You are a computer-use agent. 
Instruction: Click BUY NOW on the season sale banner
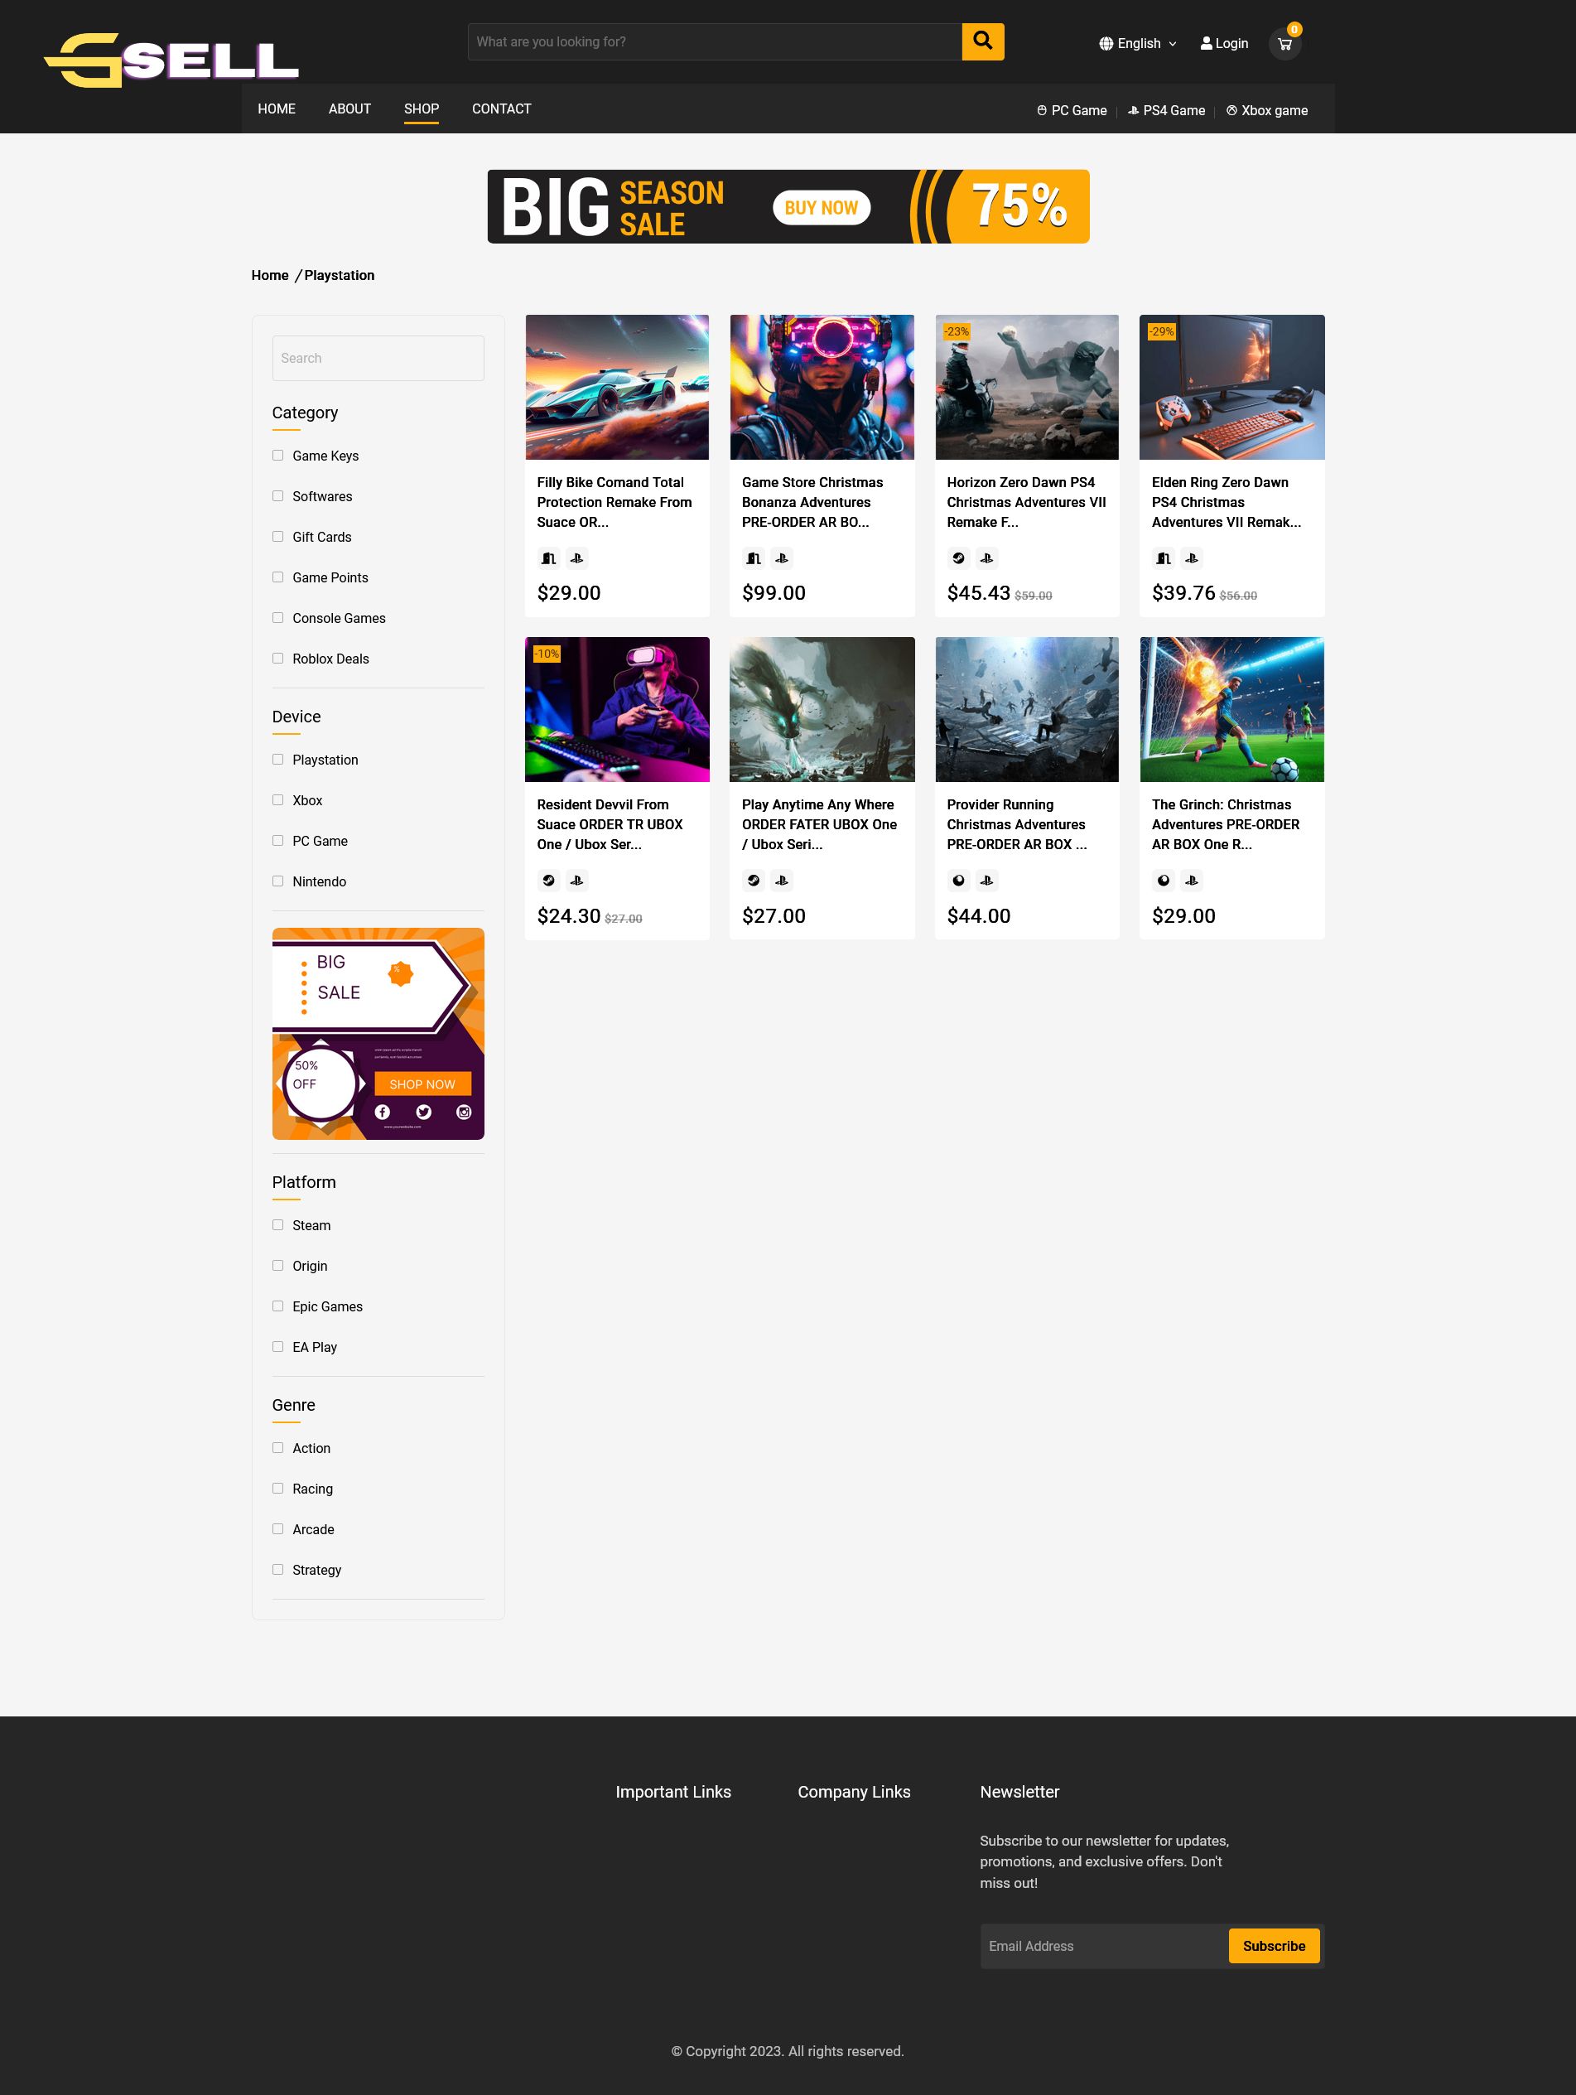tap(822, 207)
